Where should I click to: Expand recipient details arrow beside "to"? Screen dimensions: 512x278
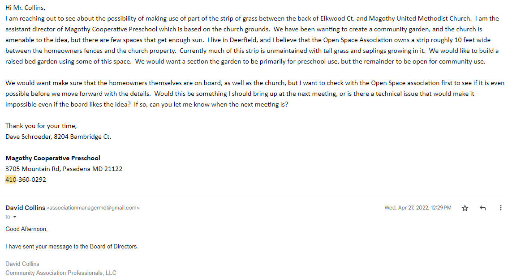click(14, 217)
